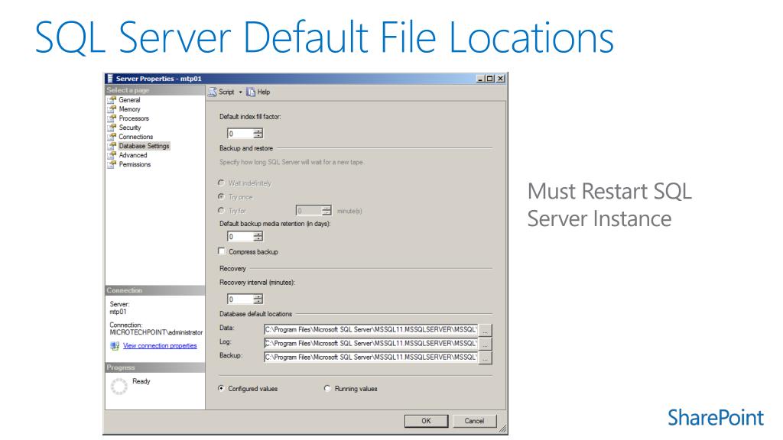The image size is (783, 440).
Task: Click the Log default location path field
Action: pyautogui.click(x=371, y=344)
